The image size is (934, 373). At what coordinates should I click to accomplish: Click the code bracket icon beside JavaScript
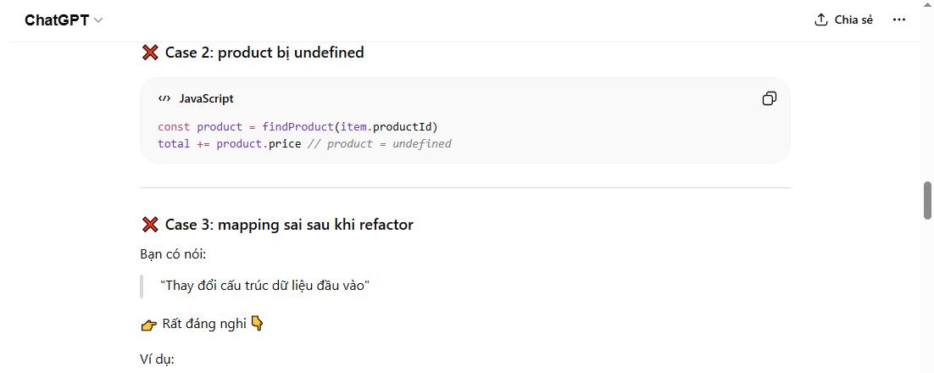point(164,99)
